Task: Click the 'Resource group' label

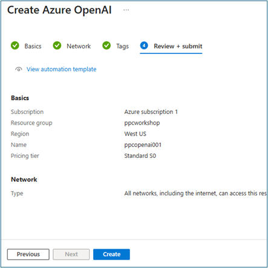Action: point(31,123)
